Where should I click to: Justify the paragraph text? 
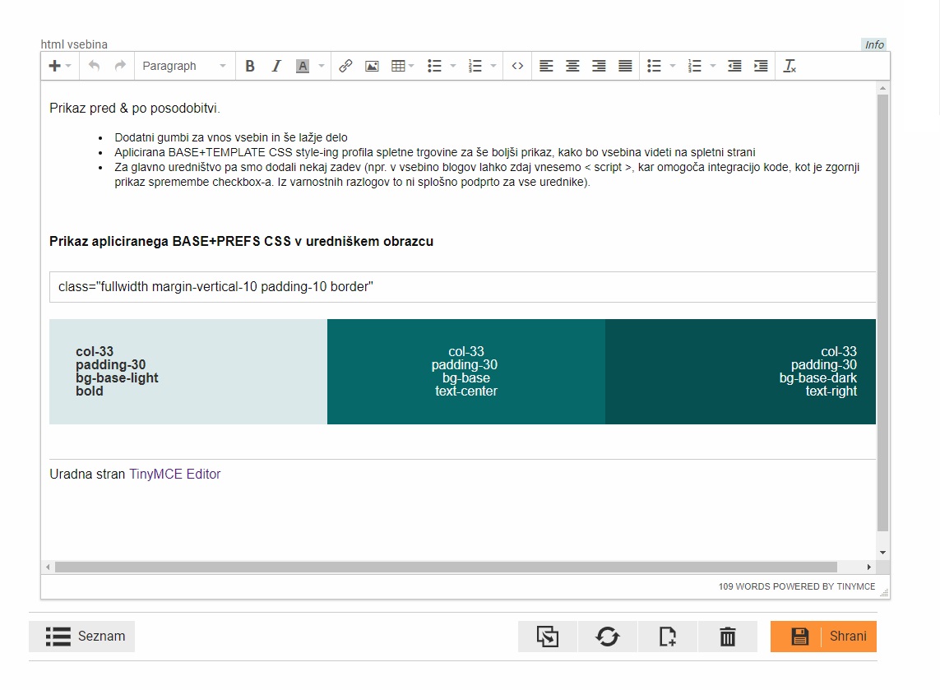[625, 66]
